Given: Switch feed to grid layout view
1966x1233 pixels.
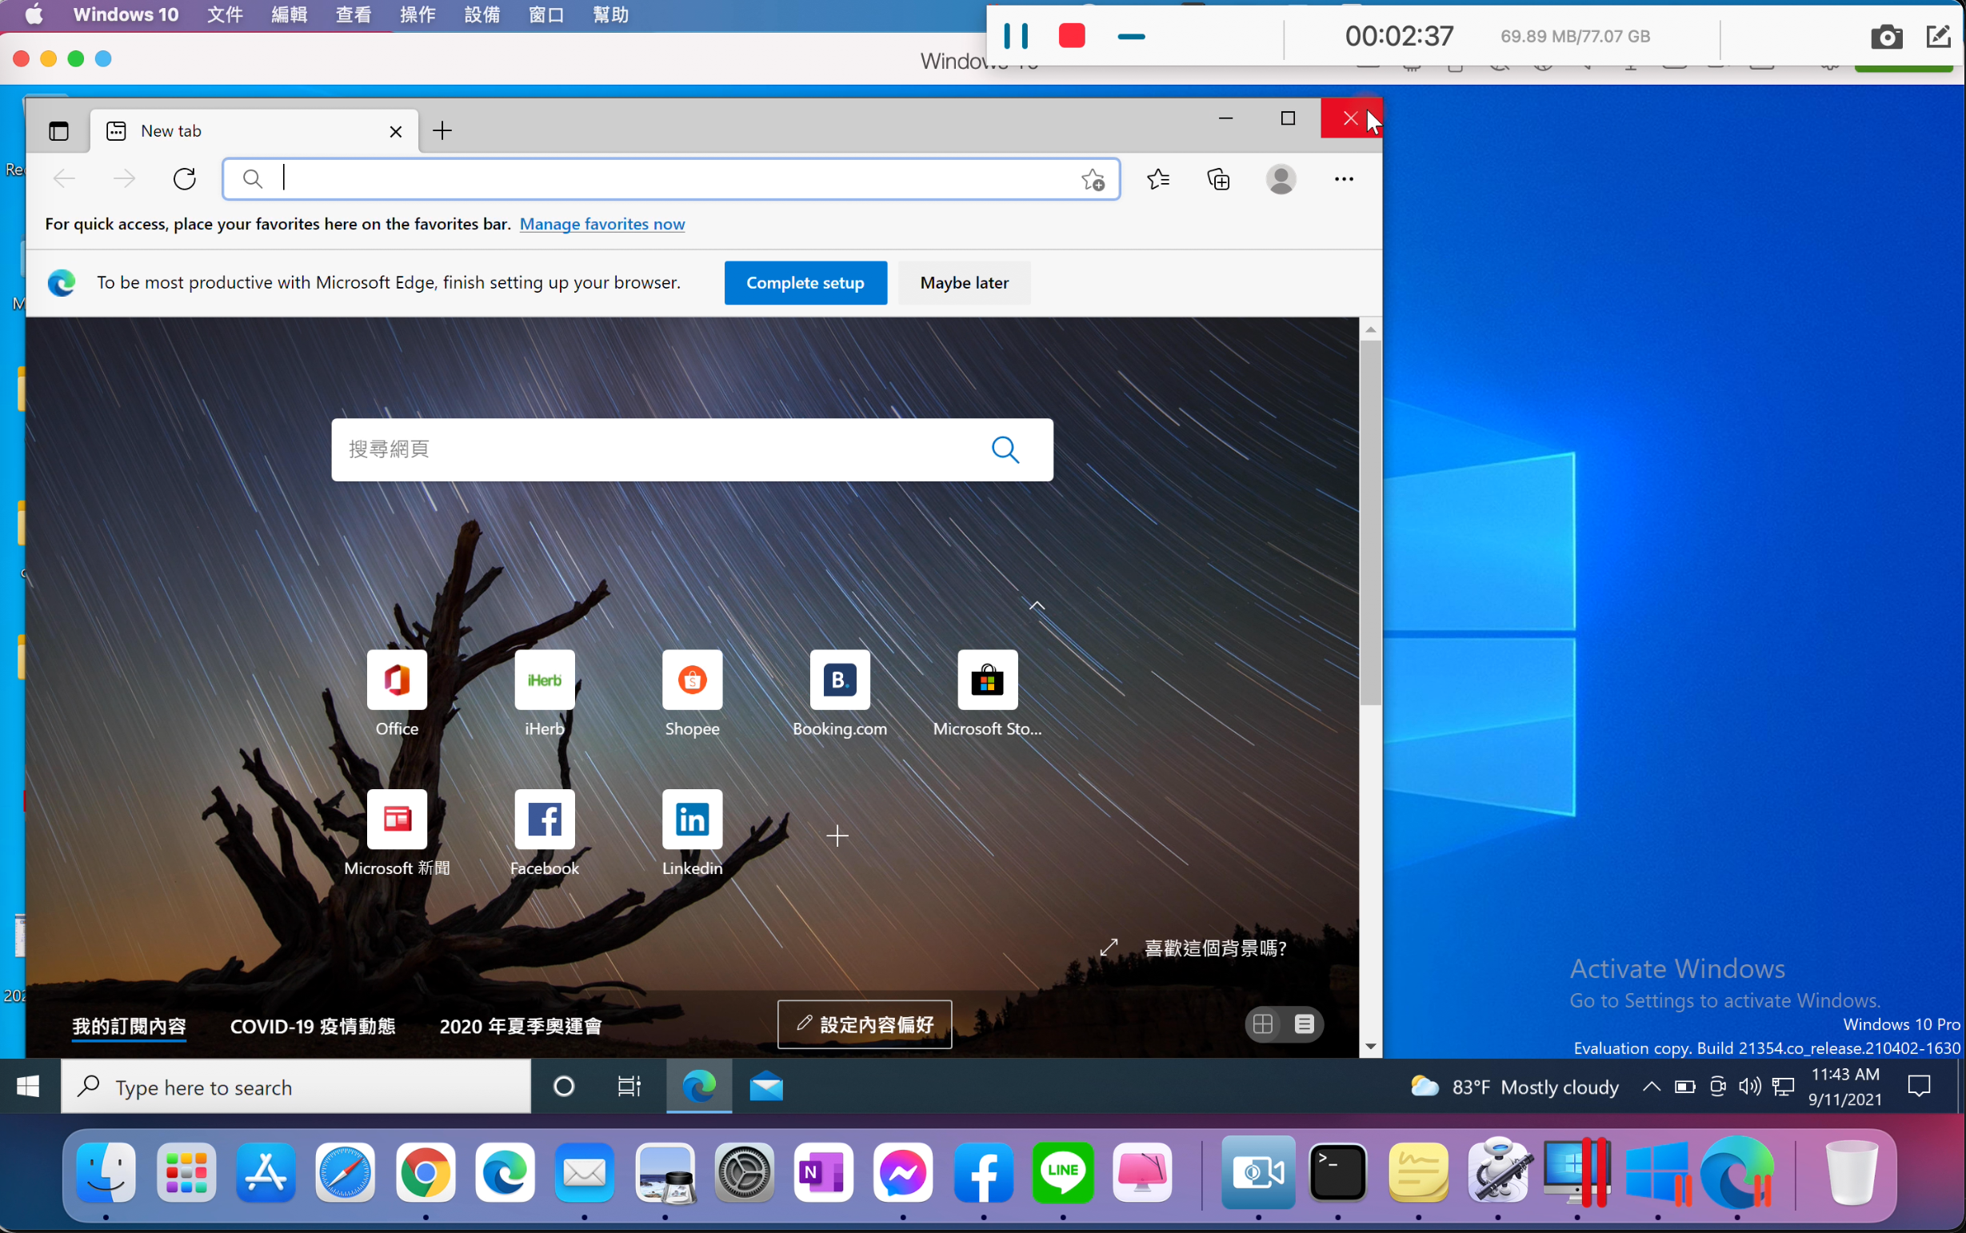Looking at the screenshot, I should 1263,1024.
